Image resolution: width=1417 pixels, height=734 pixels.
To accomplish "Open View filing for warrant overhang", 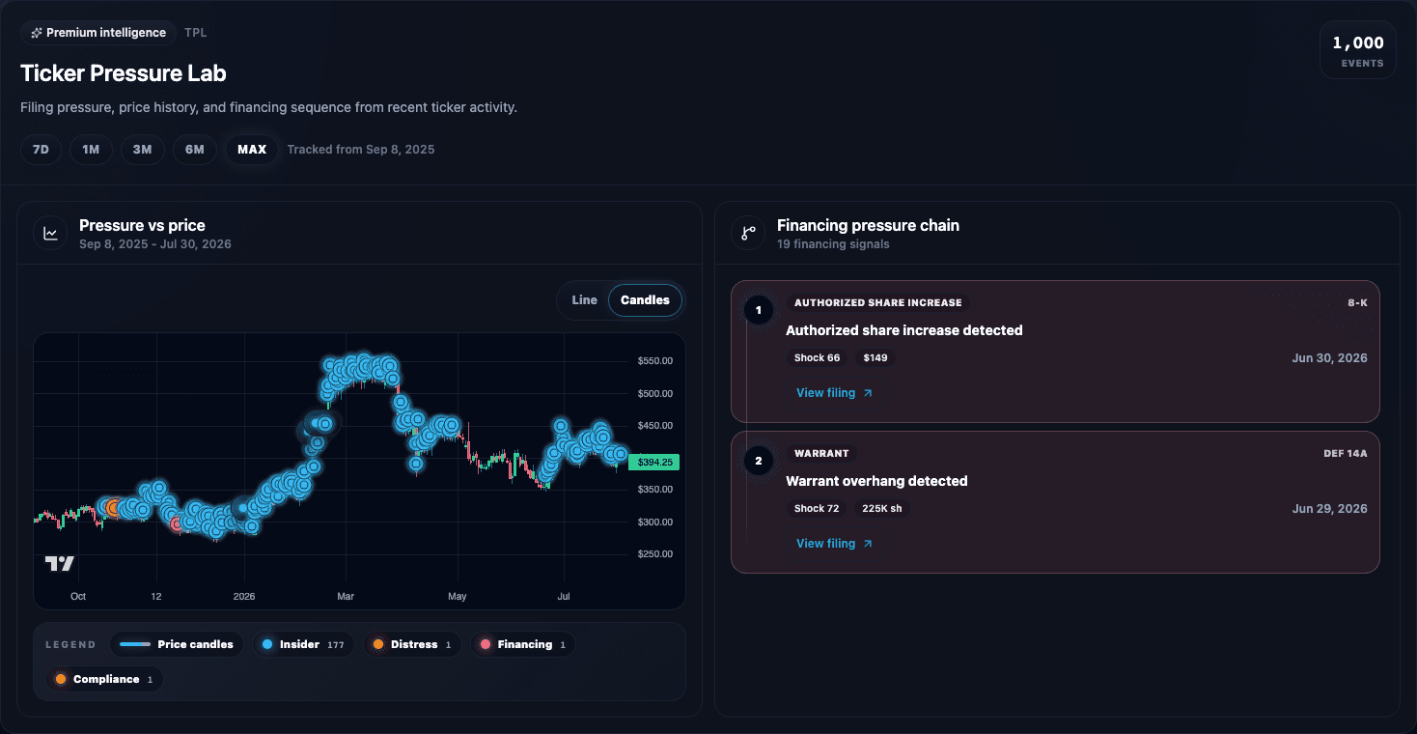I will (x=834, y=544).
